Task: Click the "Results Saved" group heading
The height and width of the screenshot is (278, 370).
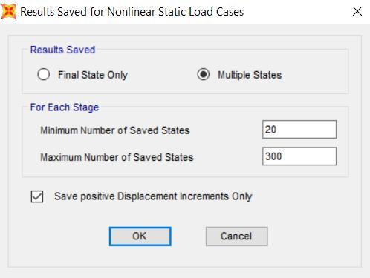Action: point(62,50)
